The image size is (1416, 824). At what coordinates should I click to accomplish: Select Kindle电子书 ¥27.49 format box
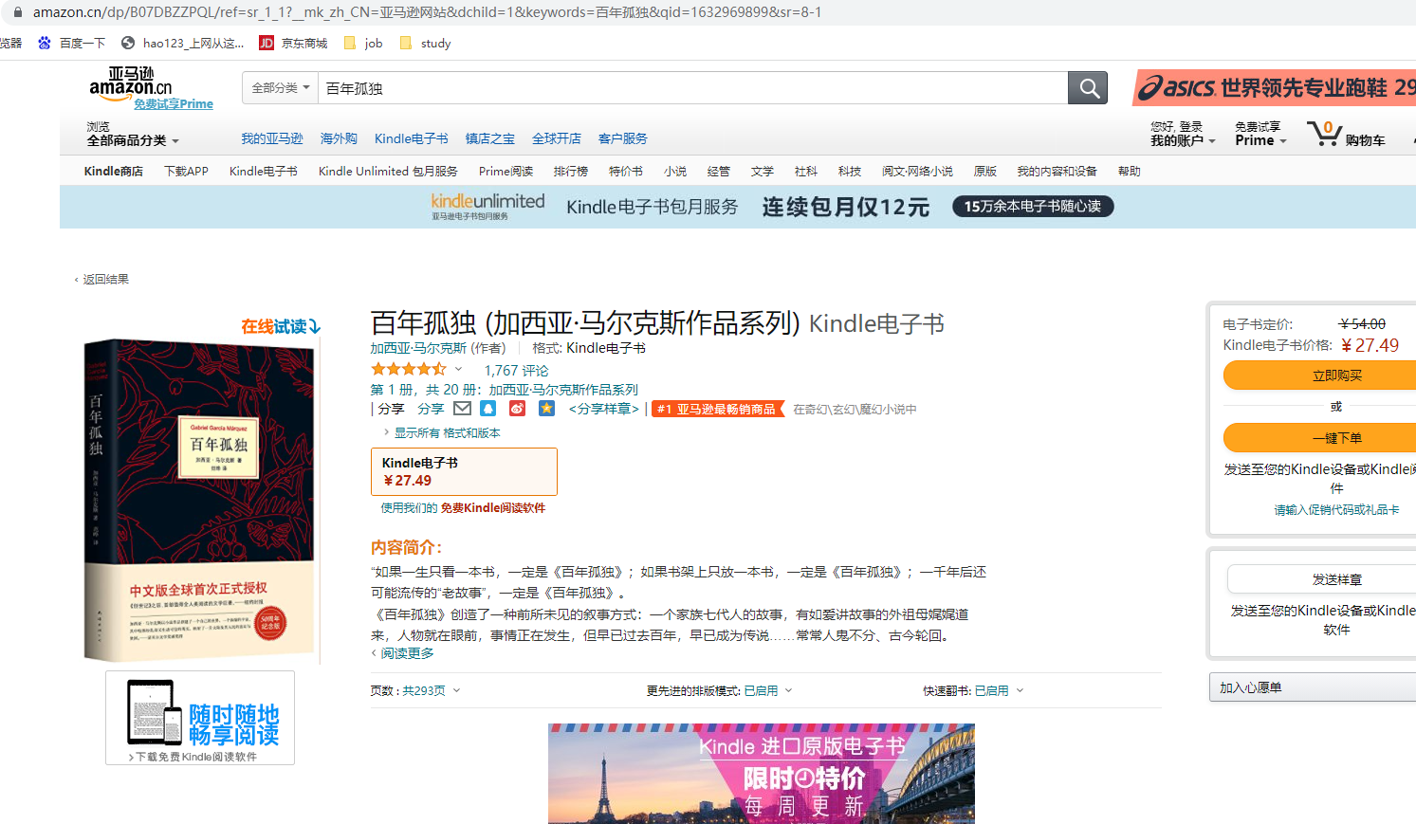point(464,471)
